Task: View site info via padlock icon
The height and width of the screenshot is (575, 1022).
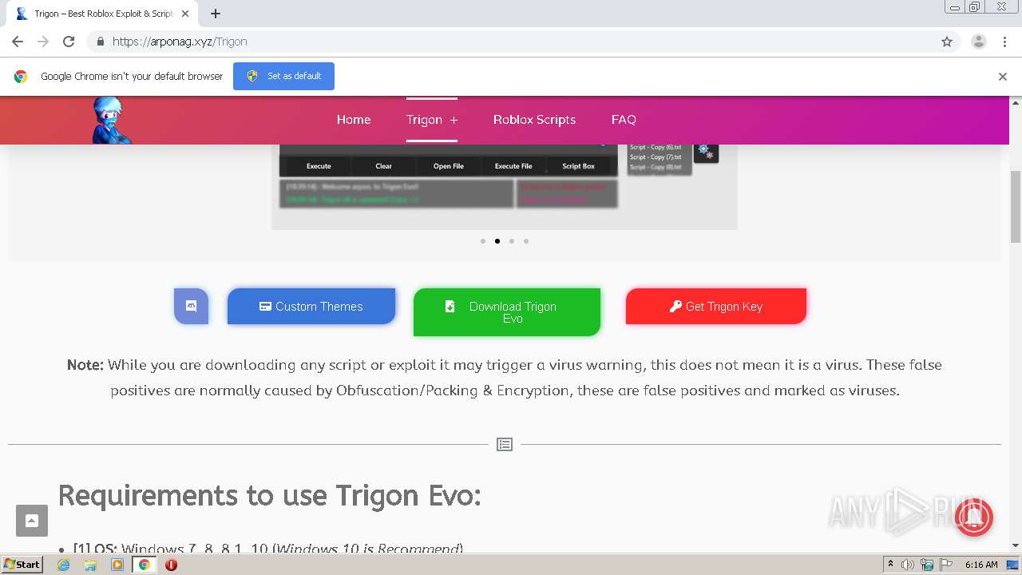Action: [x=100, y=42]
